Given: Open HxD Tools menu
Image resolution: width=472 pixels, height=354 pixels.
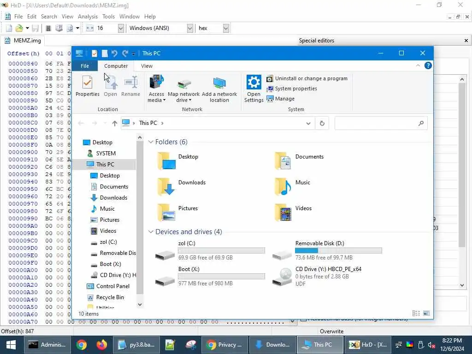Looking at the screenshot, I should tap(108, 17).
